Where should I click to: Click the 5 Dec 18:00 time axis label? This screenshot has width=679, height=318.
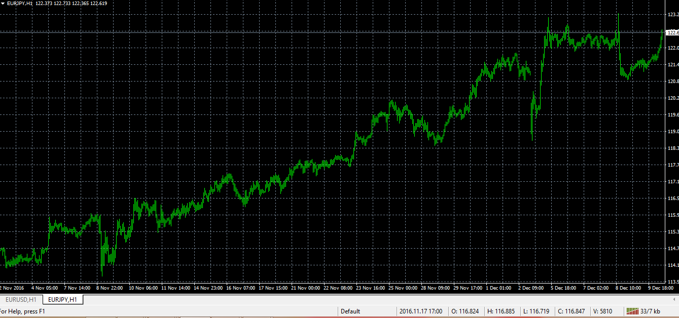pyautogui.click(x=563, y=288)
